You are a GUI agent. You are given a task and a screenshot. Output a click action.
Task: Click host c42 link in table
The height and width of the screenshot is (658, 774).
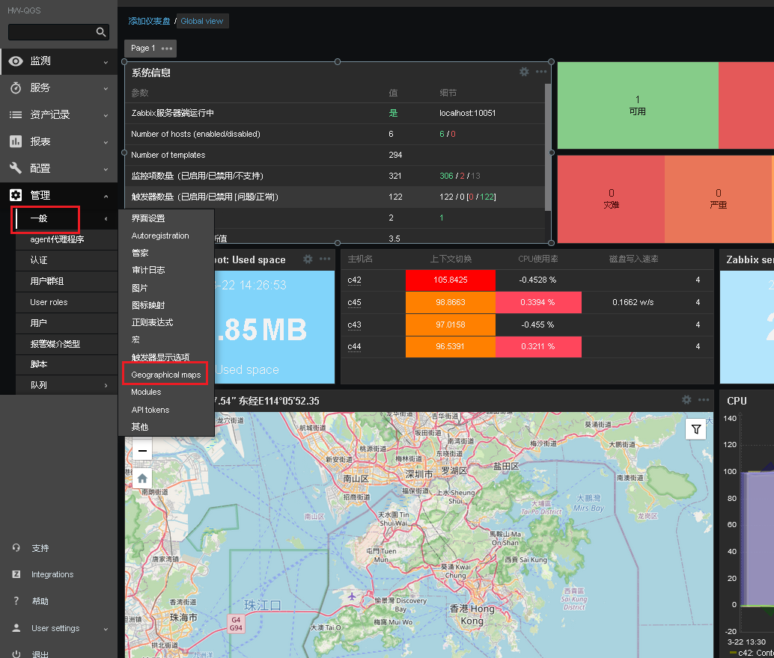pyautogui.click(x=354, y=280)
